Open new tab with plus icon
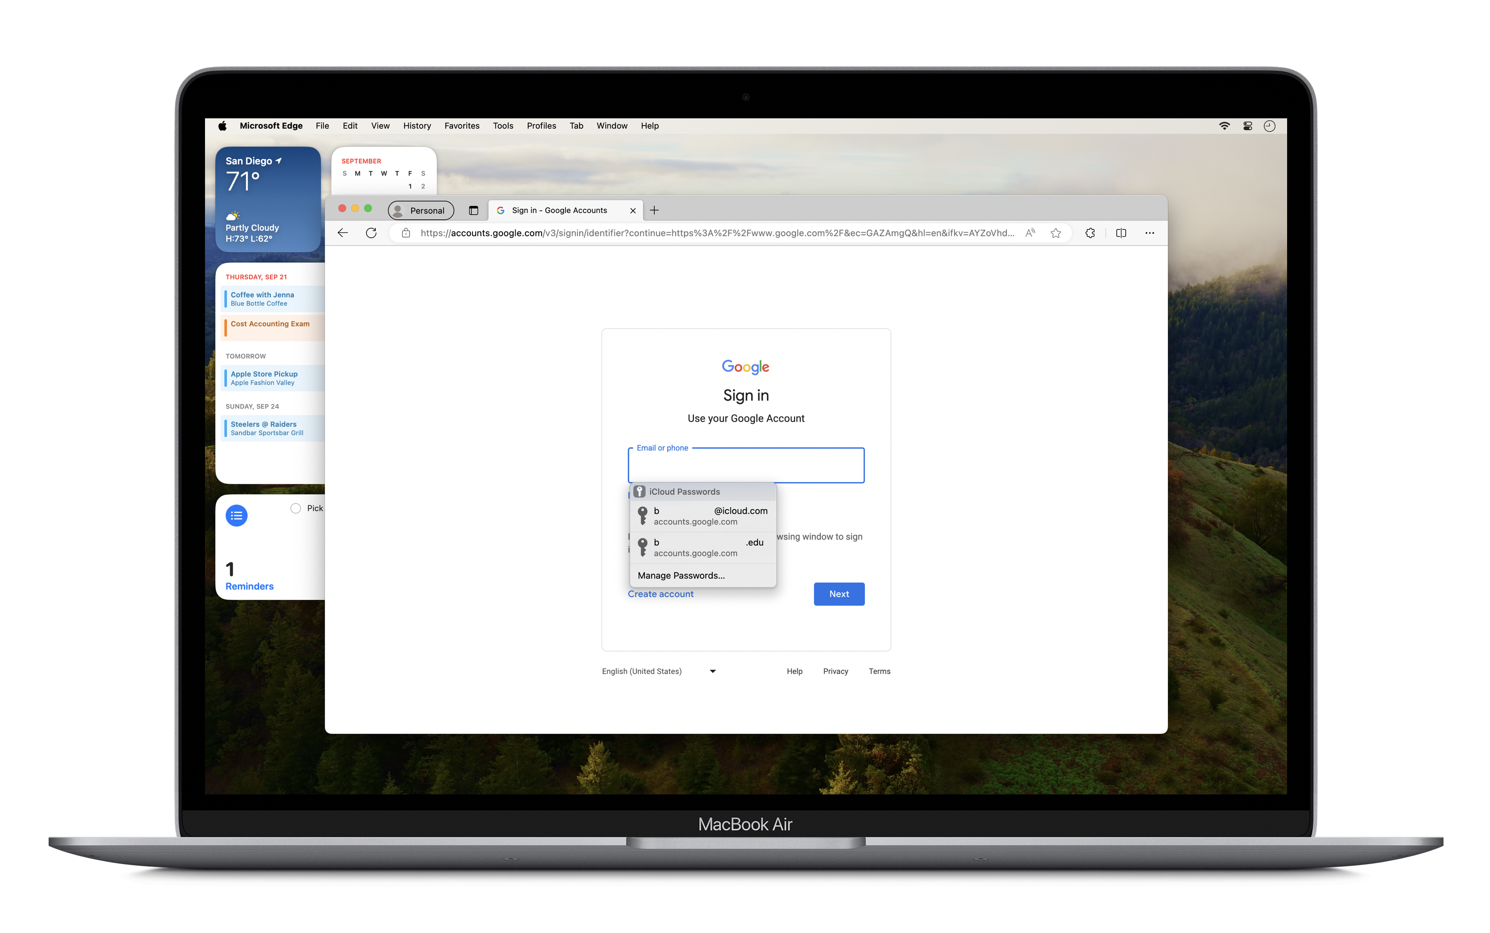 [654, 210]
